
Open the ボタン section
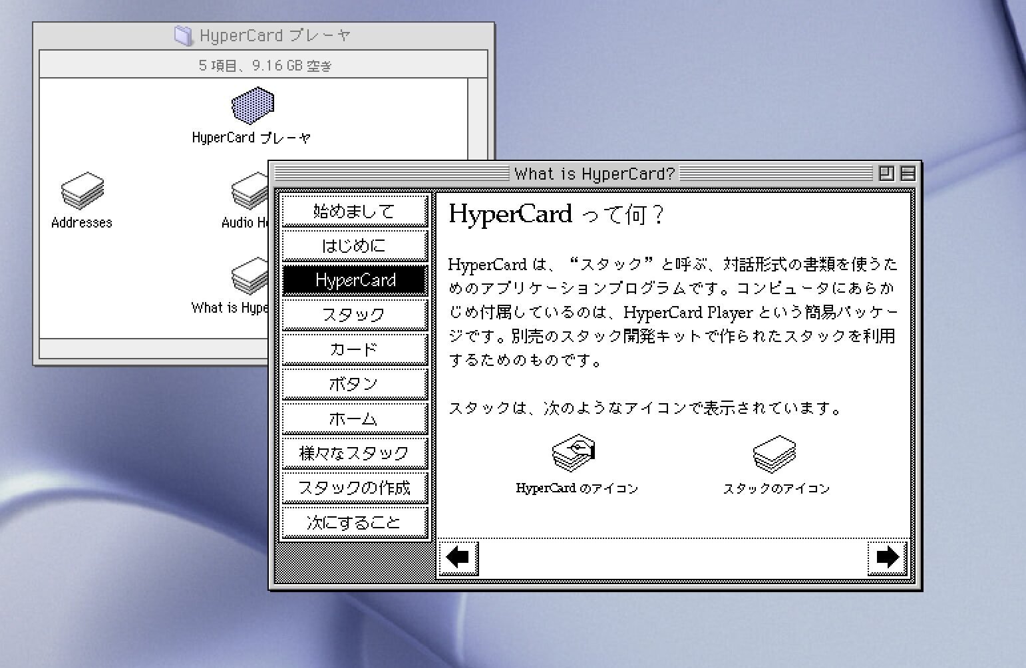click(354, 384)
